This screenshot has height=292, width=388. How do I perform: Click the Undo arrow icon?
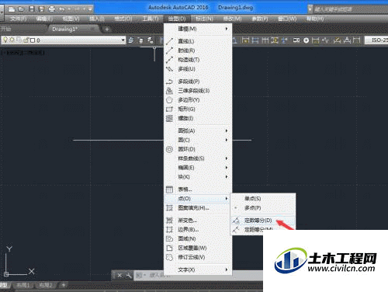[62, 9]
